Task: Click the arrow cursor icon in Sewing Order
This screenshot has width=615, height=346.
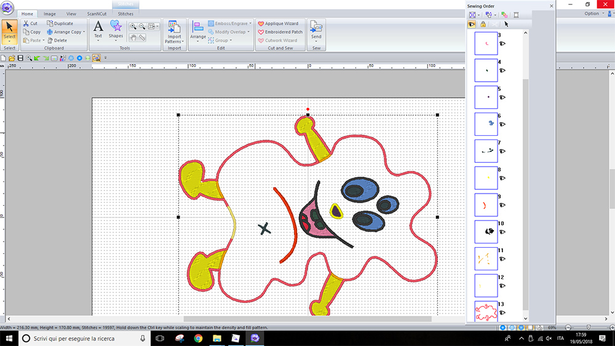Action: (506, 25)
